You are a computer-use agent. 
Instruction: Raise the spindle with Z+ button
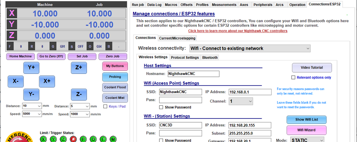click(79, 68)
